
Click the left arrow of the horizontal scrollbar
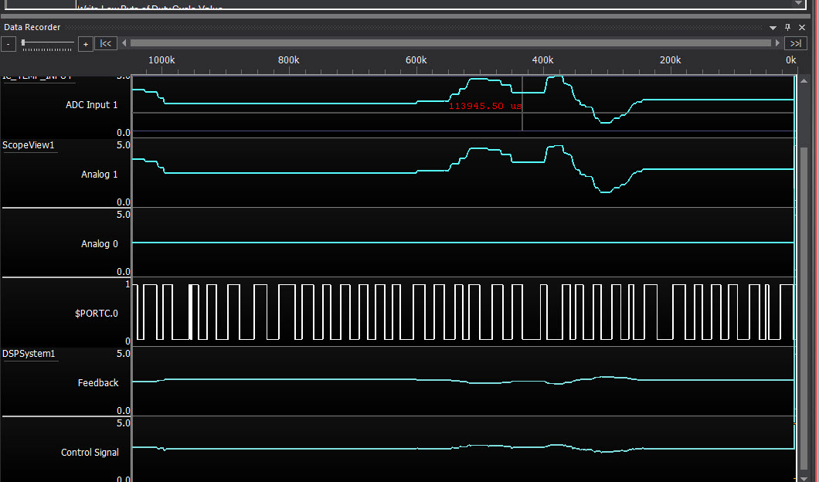click(x=124, y=43)
